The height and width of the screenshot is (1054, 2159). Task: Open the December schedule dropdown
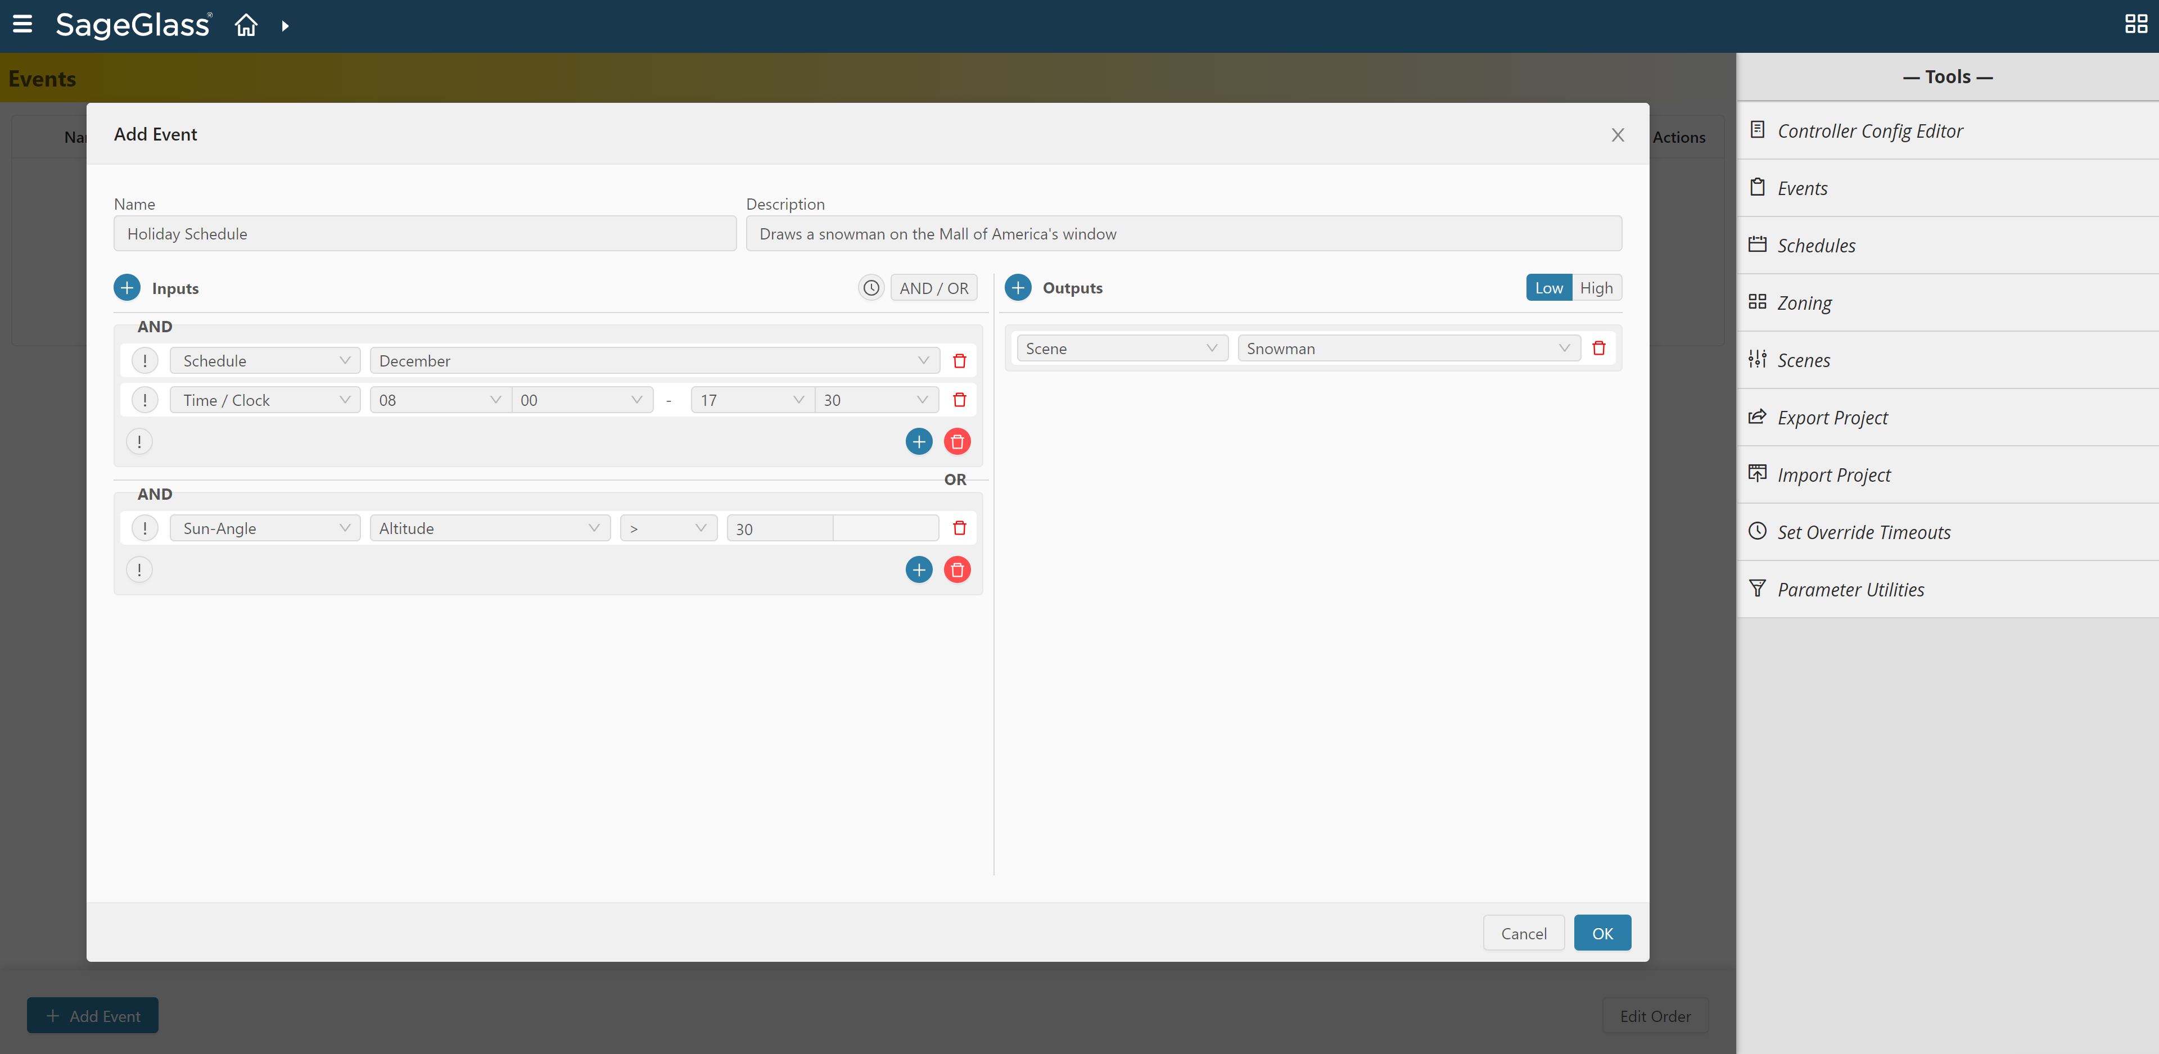[x=654, y=361]
